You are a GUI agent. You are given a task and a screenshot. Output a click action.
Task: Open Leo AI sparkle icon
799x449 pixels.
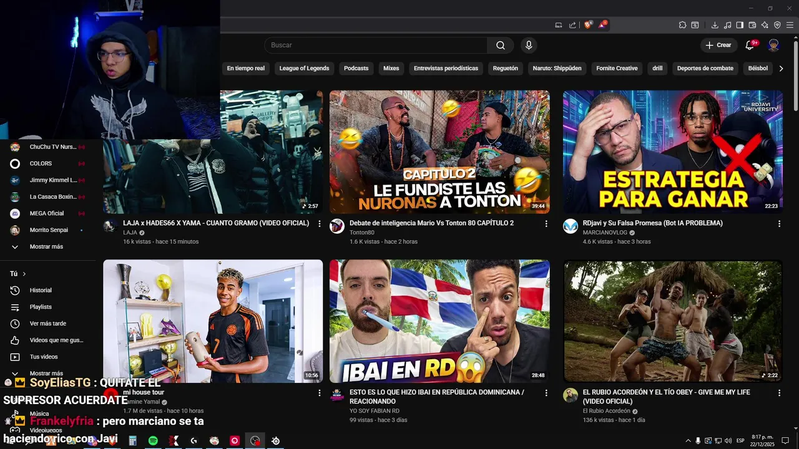[765, 25]
